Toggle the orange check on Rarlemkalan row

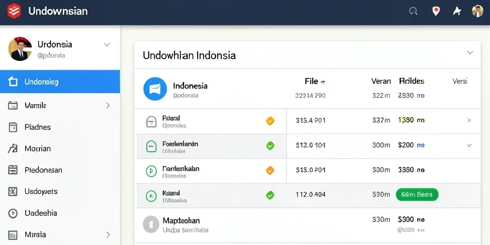coord(270,170)
